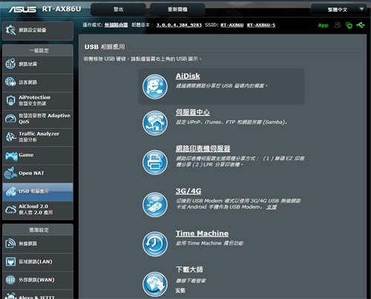Open the Game page in the sidebar
The image size is (371, 299).
38,155
